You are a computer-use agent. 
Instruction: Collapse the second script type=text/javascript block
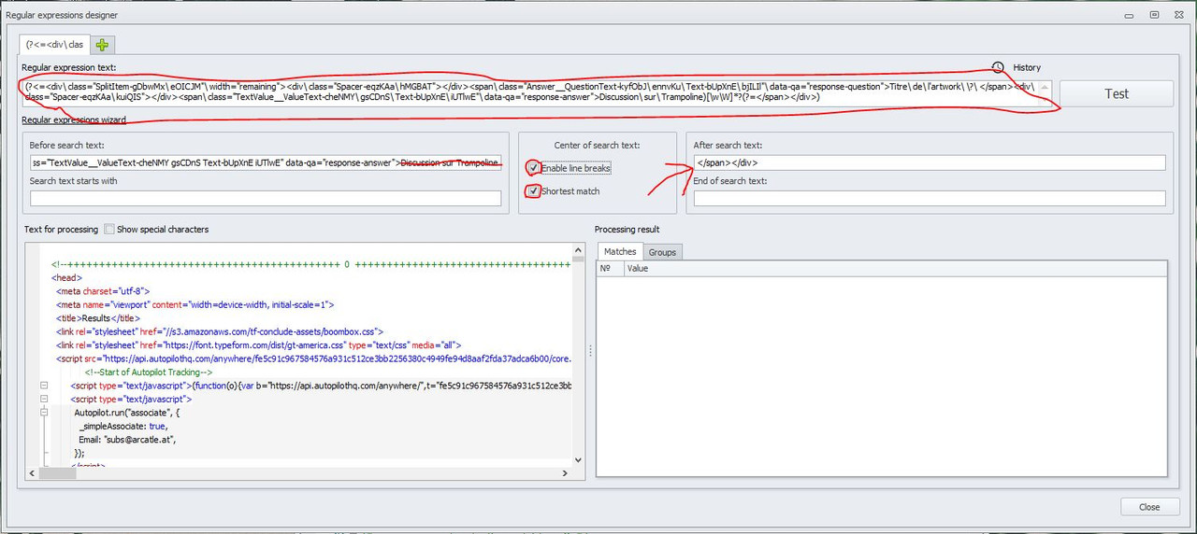(43, 399)
